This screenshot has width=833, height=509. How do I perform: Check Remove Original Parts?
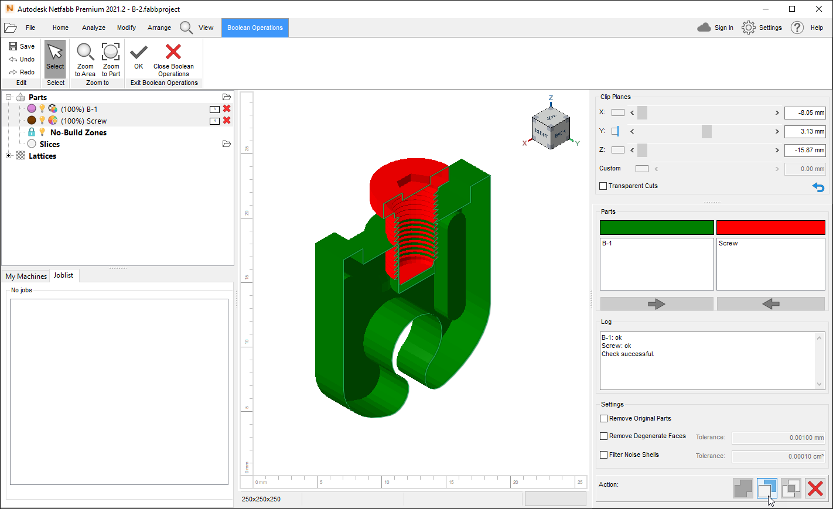click(x=603, y=418)
